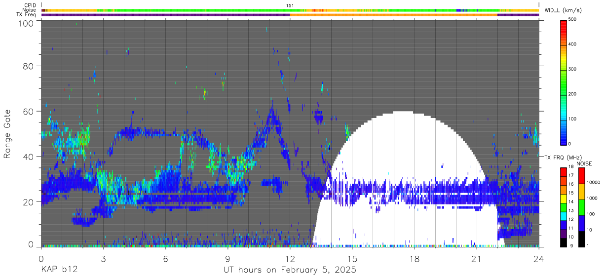The image size is (606, 280).
Task: Click the TX FRQ (MHz) legend title
Action: click(x=563, y=157)
